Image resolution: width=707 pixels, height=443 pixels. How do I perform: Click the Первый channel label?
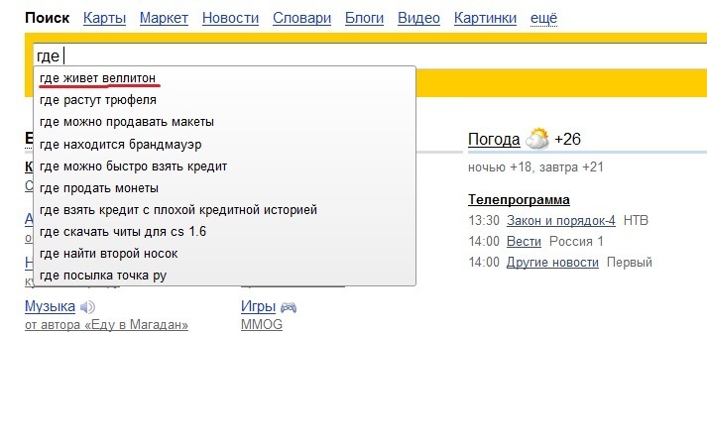[630, 263]
